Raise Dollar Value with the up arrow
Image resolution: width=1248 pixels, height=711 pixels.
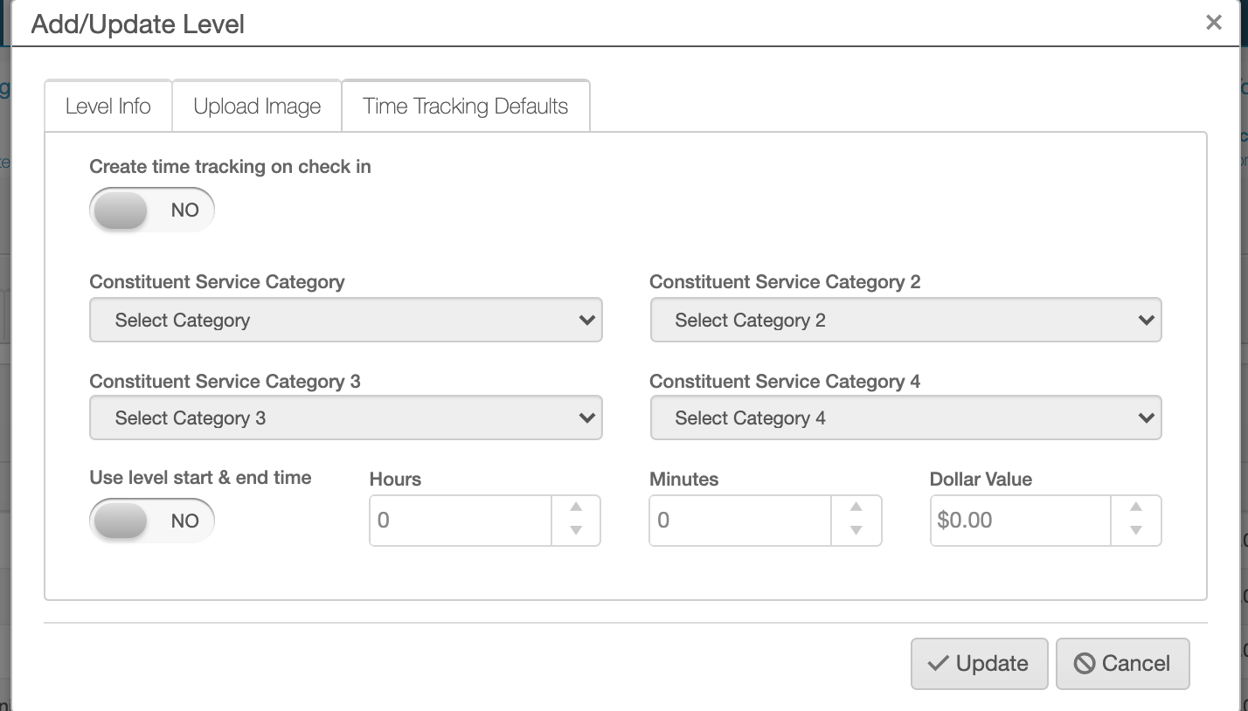pyautogui.click(x=1136, y=507)
